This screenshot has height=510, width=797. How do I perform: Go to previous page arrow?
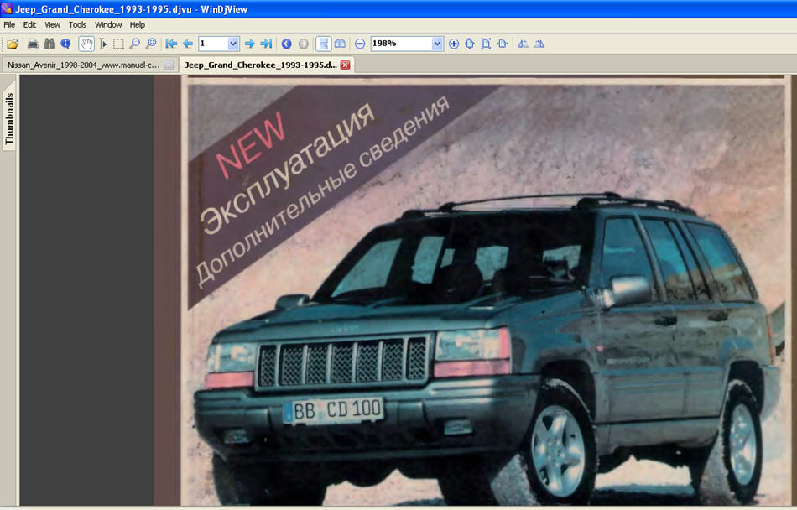pyautogui.click(x=188, y=44)
